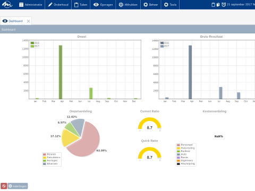This screenshot has width=255, height=191.
Task: Click the Sep bar in Bruto Resultaat chart
Action: pyautogui.click(x=239, y=95)
